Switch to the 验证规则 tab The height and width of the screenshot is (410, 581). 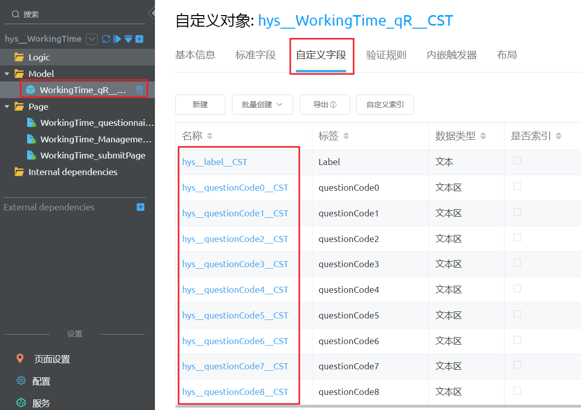pyautogui.click(x=386, y=55)
